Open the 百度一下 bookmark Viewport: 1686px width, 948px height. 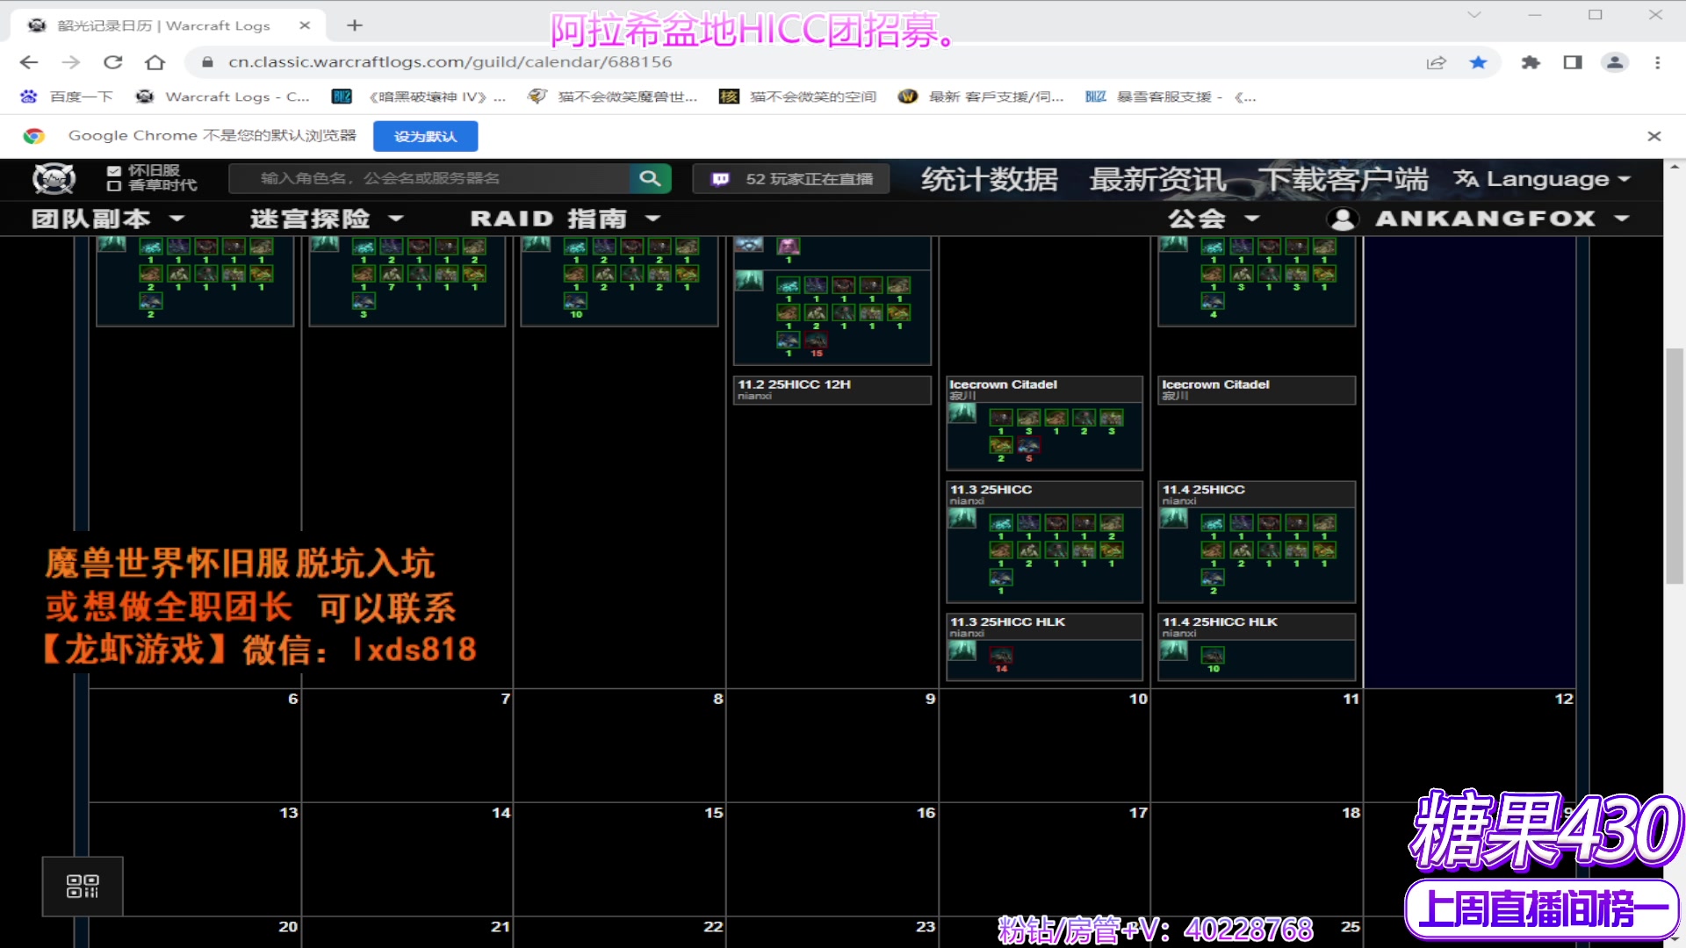(68, 97)
